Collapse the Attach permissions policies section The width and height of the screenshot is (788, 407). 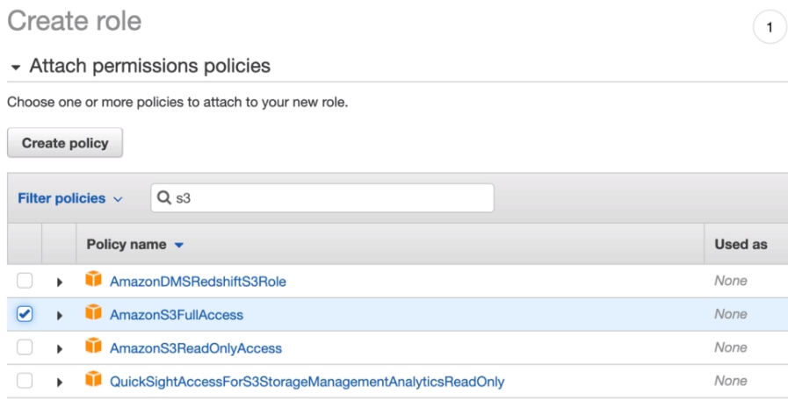tap(15, 67)
